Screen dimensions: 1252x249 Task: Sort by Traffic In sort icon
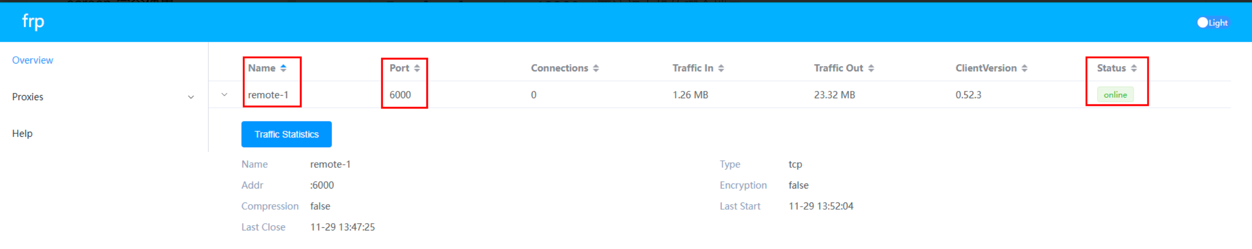point(721,68)
